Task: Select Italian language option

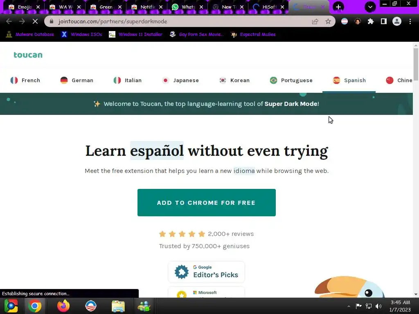Action: 128,81
